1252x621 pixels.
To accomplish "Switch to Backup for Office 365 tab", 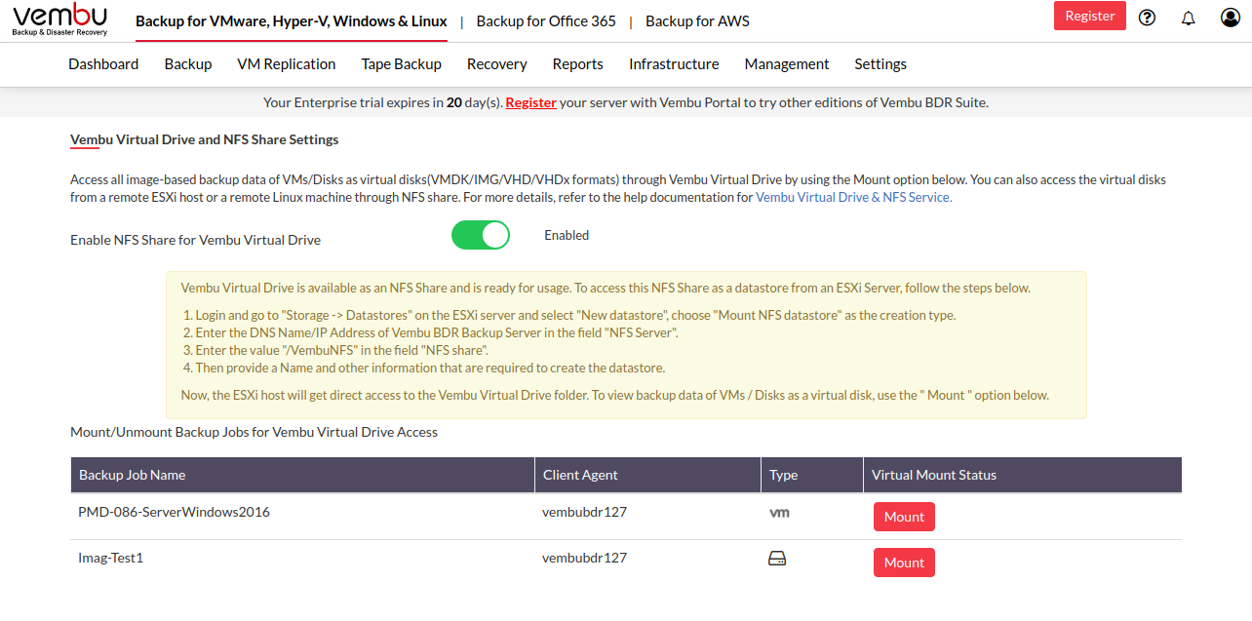I will (x=546, y=20).
